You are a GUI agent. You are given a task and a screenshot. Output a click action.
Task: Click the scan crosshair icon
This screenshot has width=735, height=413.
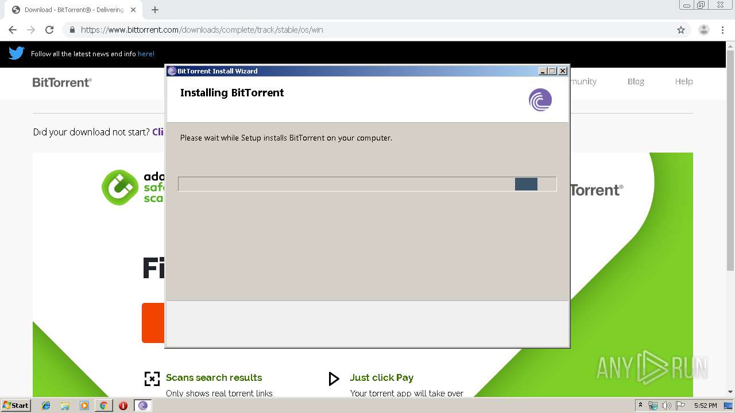(x=152, y=379)
